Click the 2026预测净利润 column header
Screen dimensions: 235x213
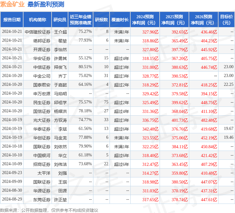coord(204,19)
